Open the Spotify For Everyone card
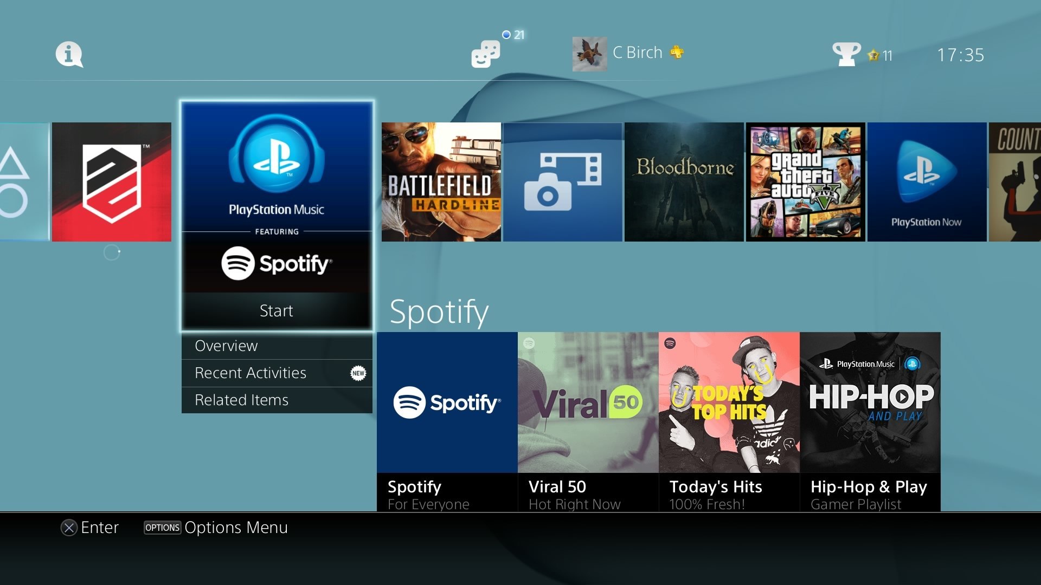 coord(447,422)
